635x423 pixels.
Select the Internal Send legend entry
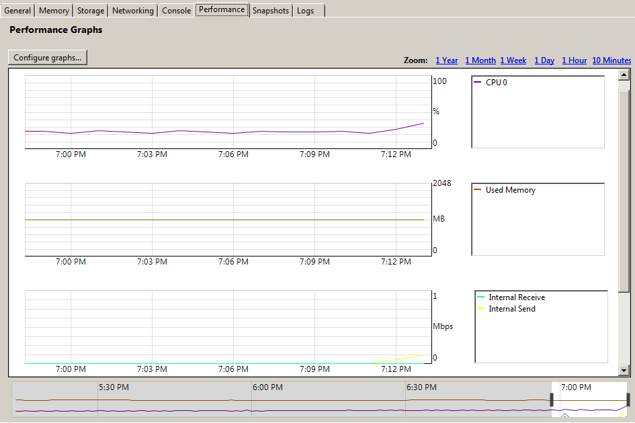coord(506,308)
